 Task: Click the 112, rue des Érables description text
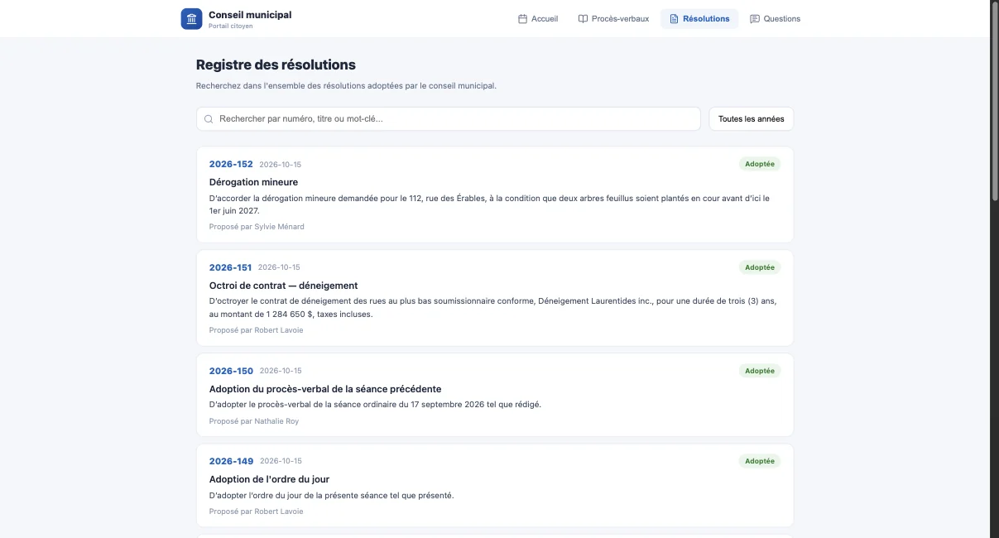coord(489,204)
